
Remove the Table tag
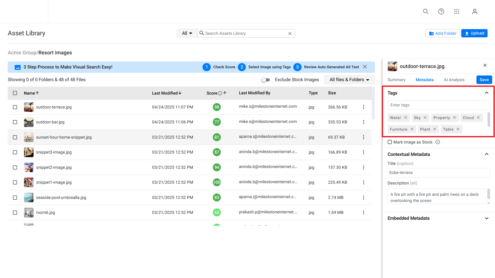click(x=458, y=129)
